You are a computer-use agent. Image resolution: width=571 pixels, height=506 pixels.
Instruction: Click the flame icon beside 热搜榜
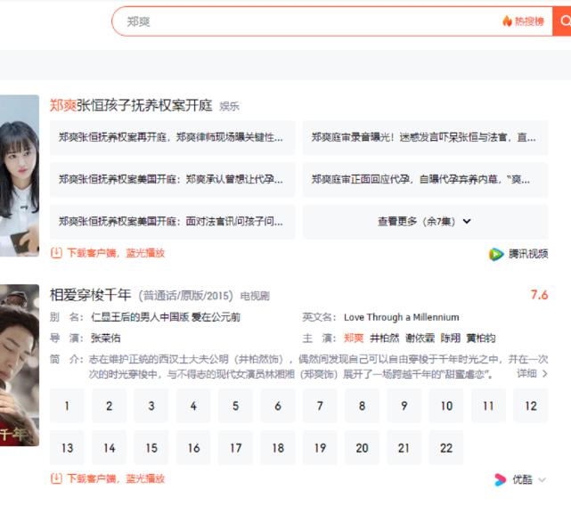[x=507, y=20]
